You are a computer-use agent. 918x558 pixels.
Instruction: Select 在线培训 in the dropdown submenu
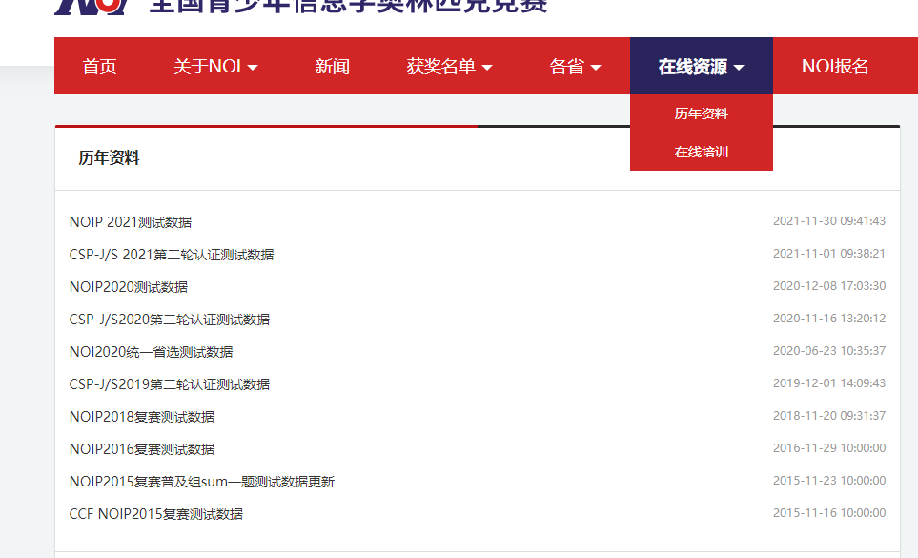702,153
